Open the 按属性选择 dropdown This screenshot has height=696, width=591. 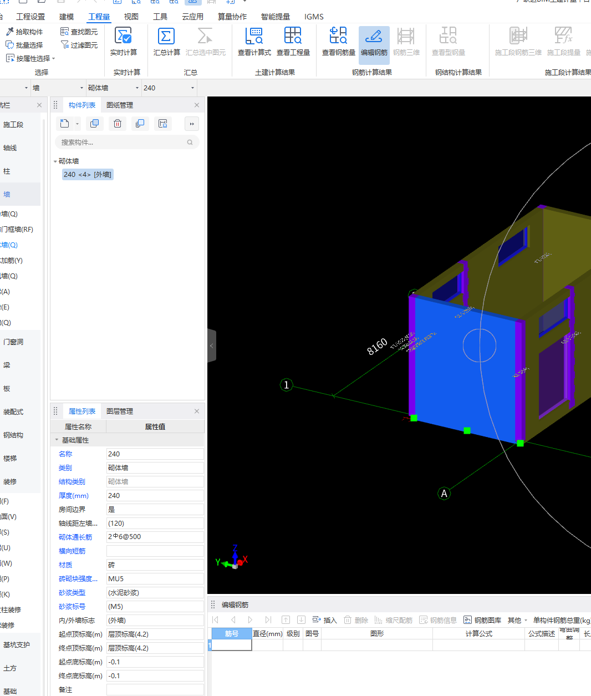tap(30, 58)
